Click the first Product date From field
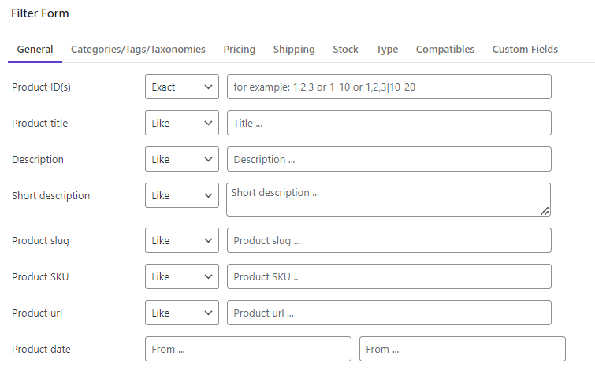The width and height of the screenshot is (595, 374). [248, 349]
